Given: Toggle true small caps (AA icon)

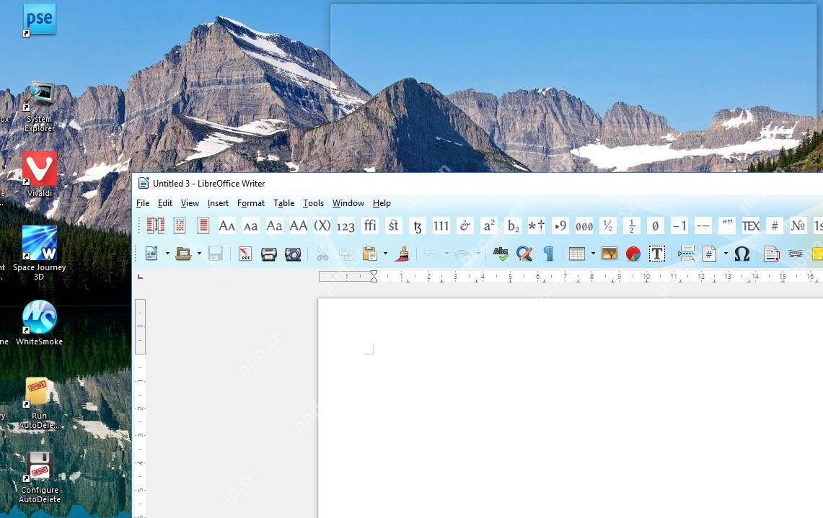Looking at the screenshot, I should point(226,225).
